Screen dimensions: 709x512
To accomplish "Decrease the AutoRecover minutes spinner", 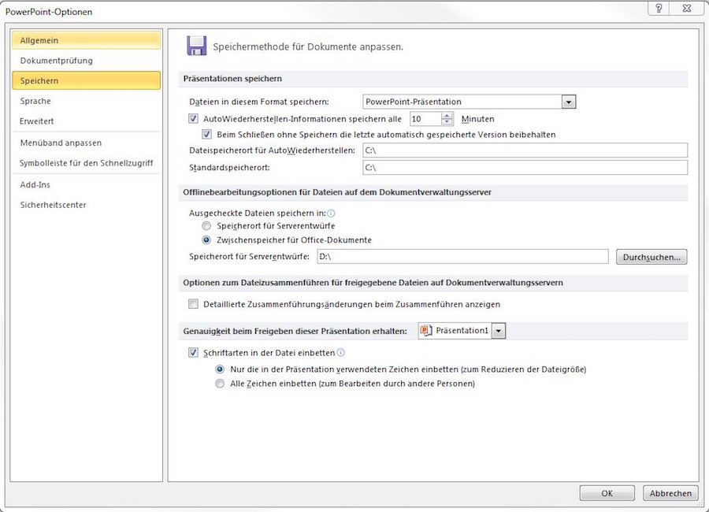I will tap(447, 121).
